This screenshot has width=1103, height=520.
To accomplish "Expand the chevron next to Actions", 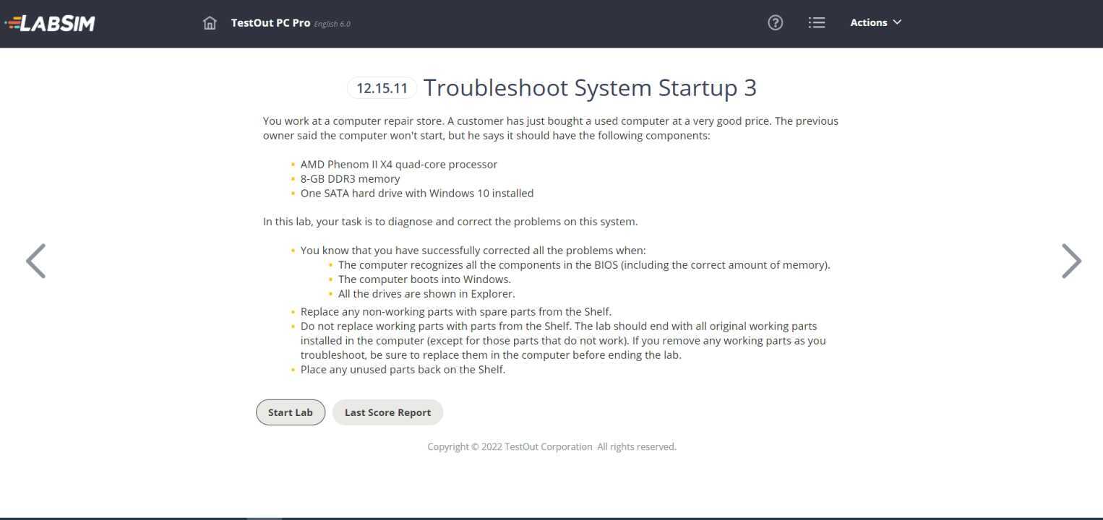I will click(x=896, y=22).
